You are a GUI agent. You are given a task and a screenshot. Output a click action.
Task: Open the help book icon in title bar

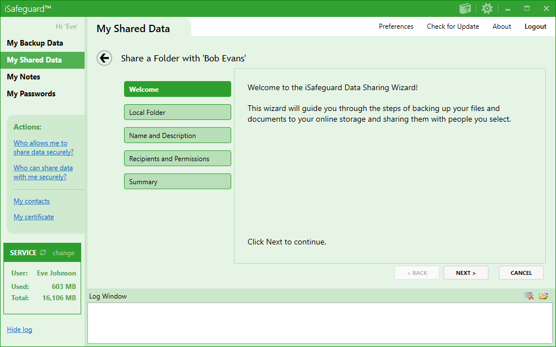(465, 8)
